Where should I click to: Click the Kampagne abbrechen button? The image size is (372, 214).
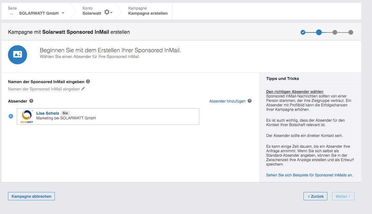[x=31, y=196]
